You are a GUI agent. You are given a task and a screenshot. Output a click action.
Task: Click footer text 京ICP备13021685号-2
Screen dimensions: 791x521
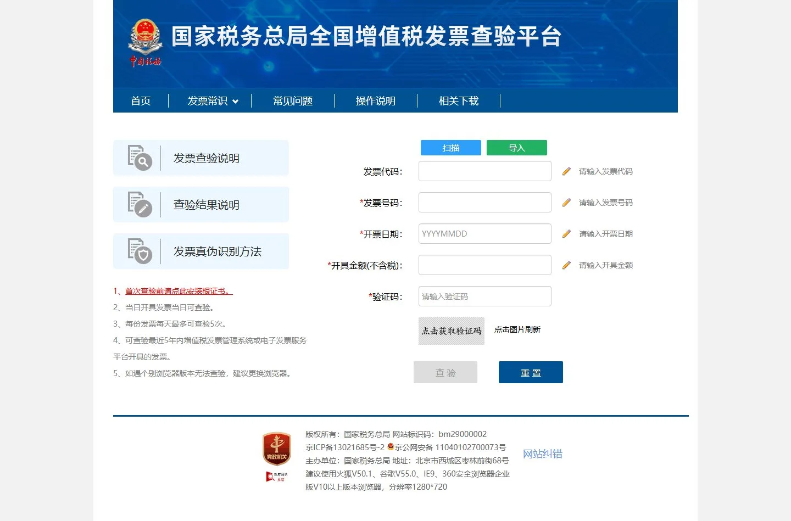(x=345, y=447)
